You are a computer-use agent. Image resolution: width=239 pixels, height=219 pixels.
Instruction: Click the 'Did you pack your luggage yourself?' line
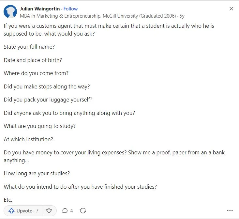48,100
